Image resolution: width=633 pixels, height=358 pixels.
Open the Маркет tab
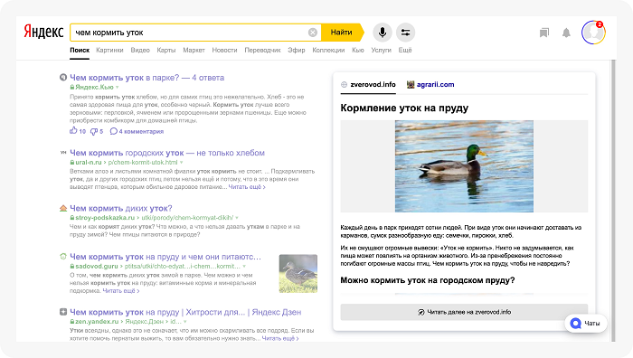(x=194, y=50)
